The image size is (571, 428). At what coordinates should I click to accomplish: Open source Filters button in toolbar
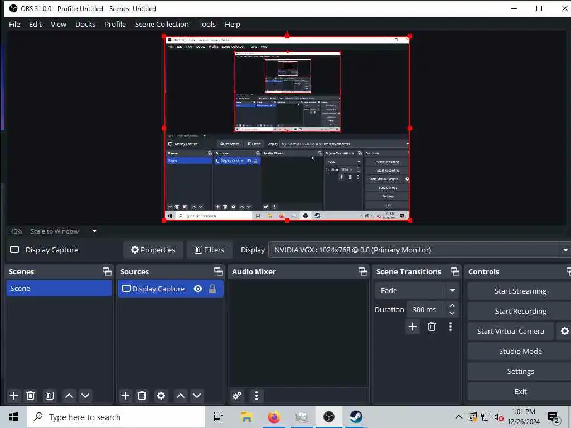pos(210,250)
